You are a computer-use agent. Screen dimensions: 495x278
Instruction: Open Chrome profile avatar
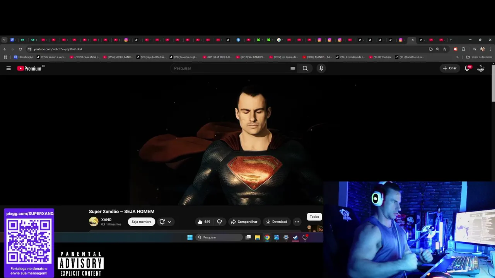point(482,49)
